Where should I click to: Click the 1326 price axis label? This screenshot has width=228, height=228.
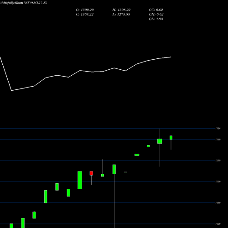click(218, 129)
